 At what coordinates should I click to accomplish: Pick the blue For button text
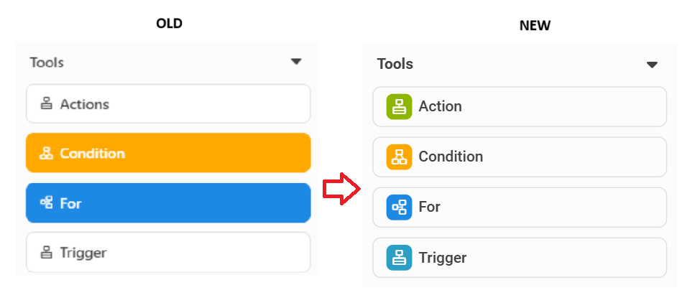70,204
